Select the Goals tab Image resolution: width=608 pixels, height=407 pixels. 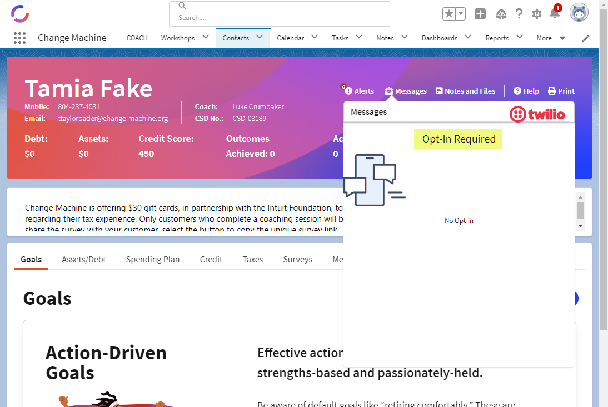tap(31, 259)
